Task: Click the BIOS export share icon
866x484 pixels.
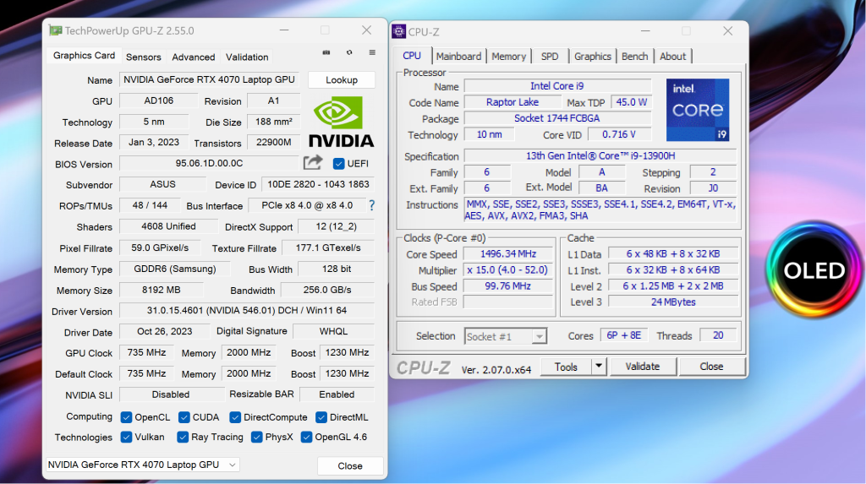Action: (x=313, y=162)
